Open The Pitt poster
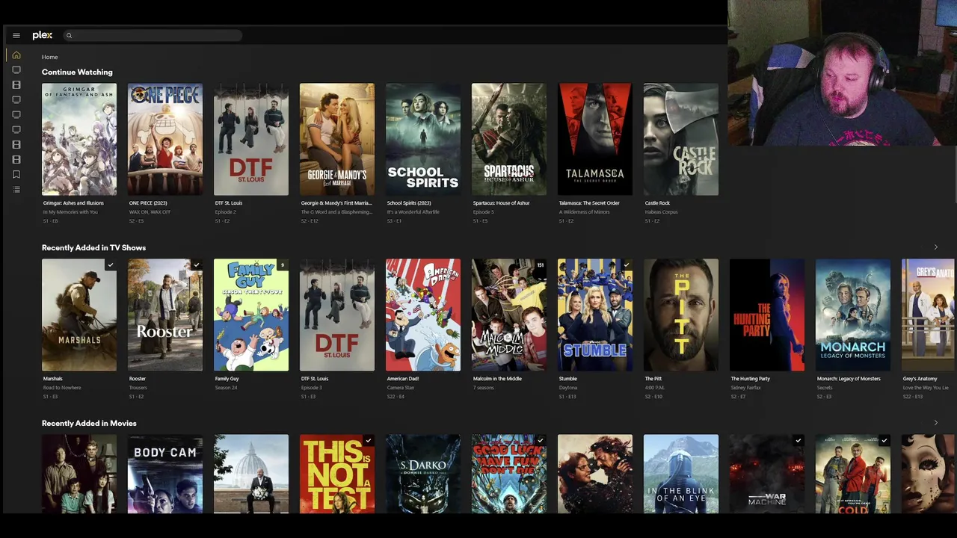 tap(681, 315)
